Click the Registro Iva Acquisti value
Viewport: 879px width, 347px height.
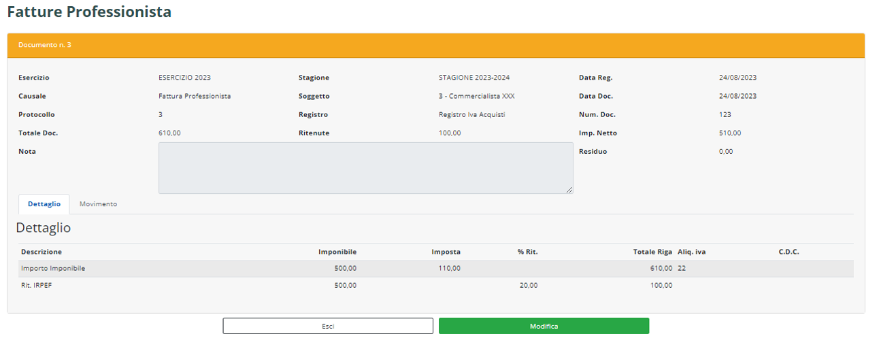[x=472, y=115]
